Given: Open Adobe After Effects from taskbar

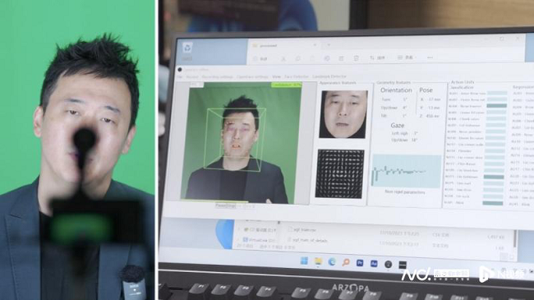Looking at the screenshot, I should [374, 263].
